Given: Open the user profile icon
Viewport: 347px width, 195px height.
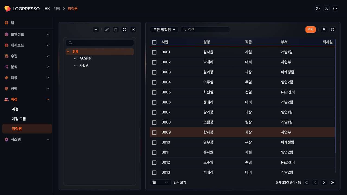Looking at the screenshot, I should coord(326,9).
